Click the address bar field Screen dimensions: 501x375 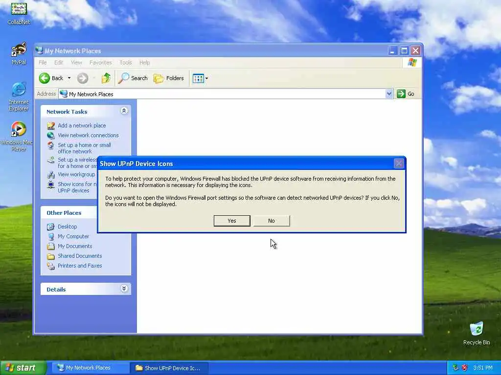[x=223, y=94]
